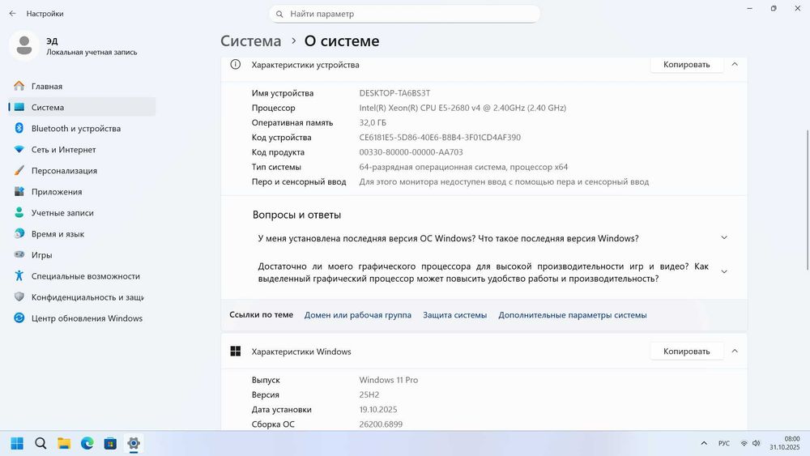Go back using the arrow icon
810x456 pixels.
click(x=12, y=14)
